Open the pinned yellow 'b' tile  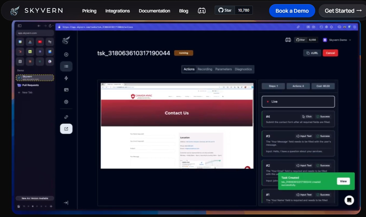click(30, 52)
